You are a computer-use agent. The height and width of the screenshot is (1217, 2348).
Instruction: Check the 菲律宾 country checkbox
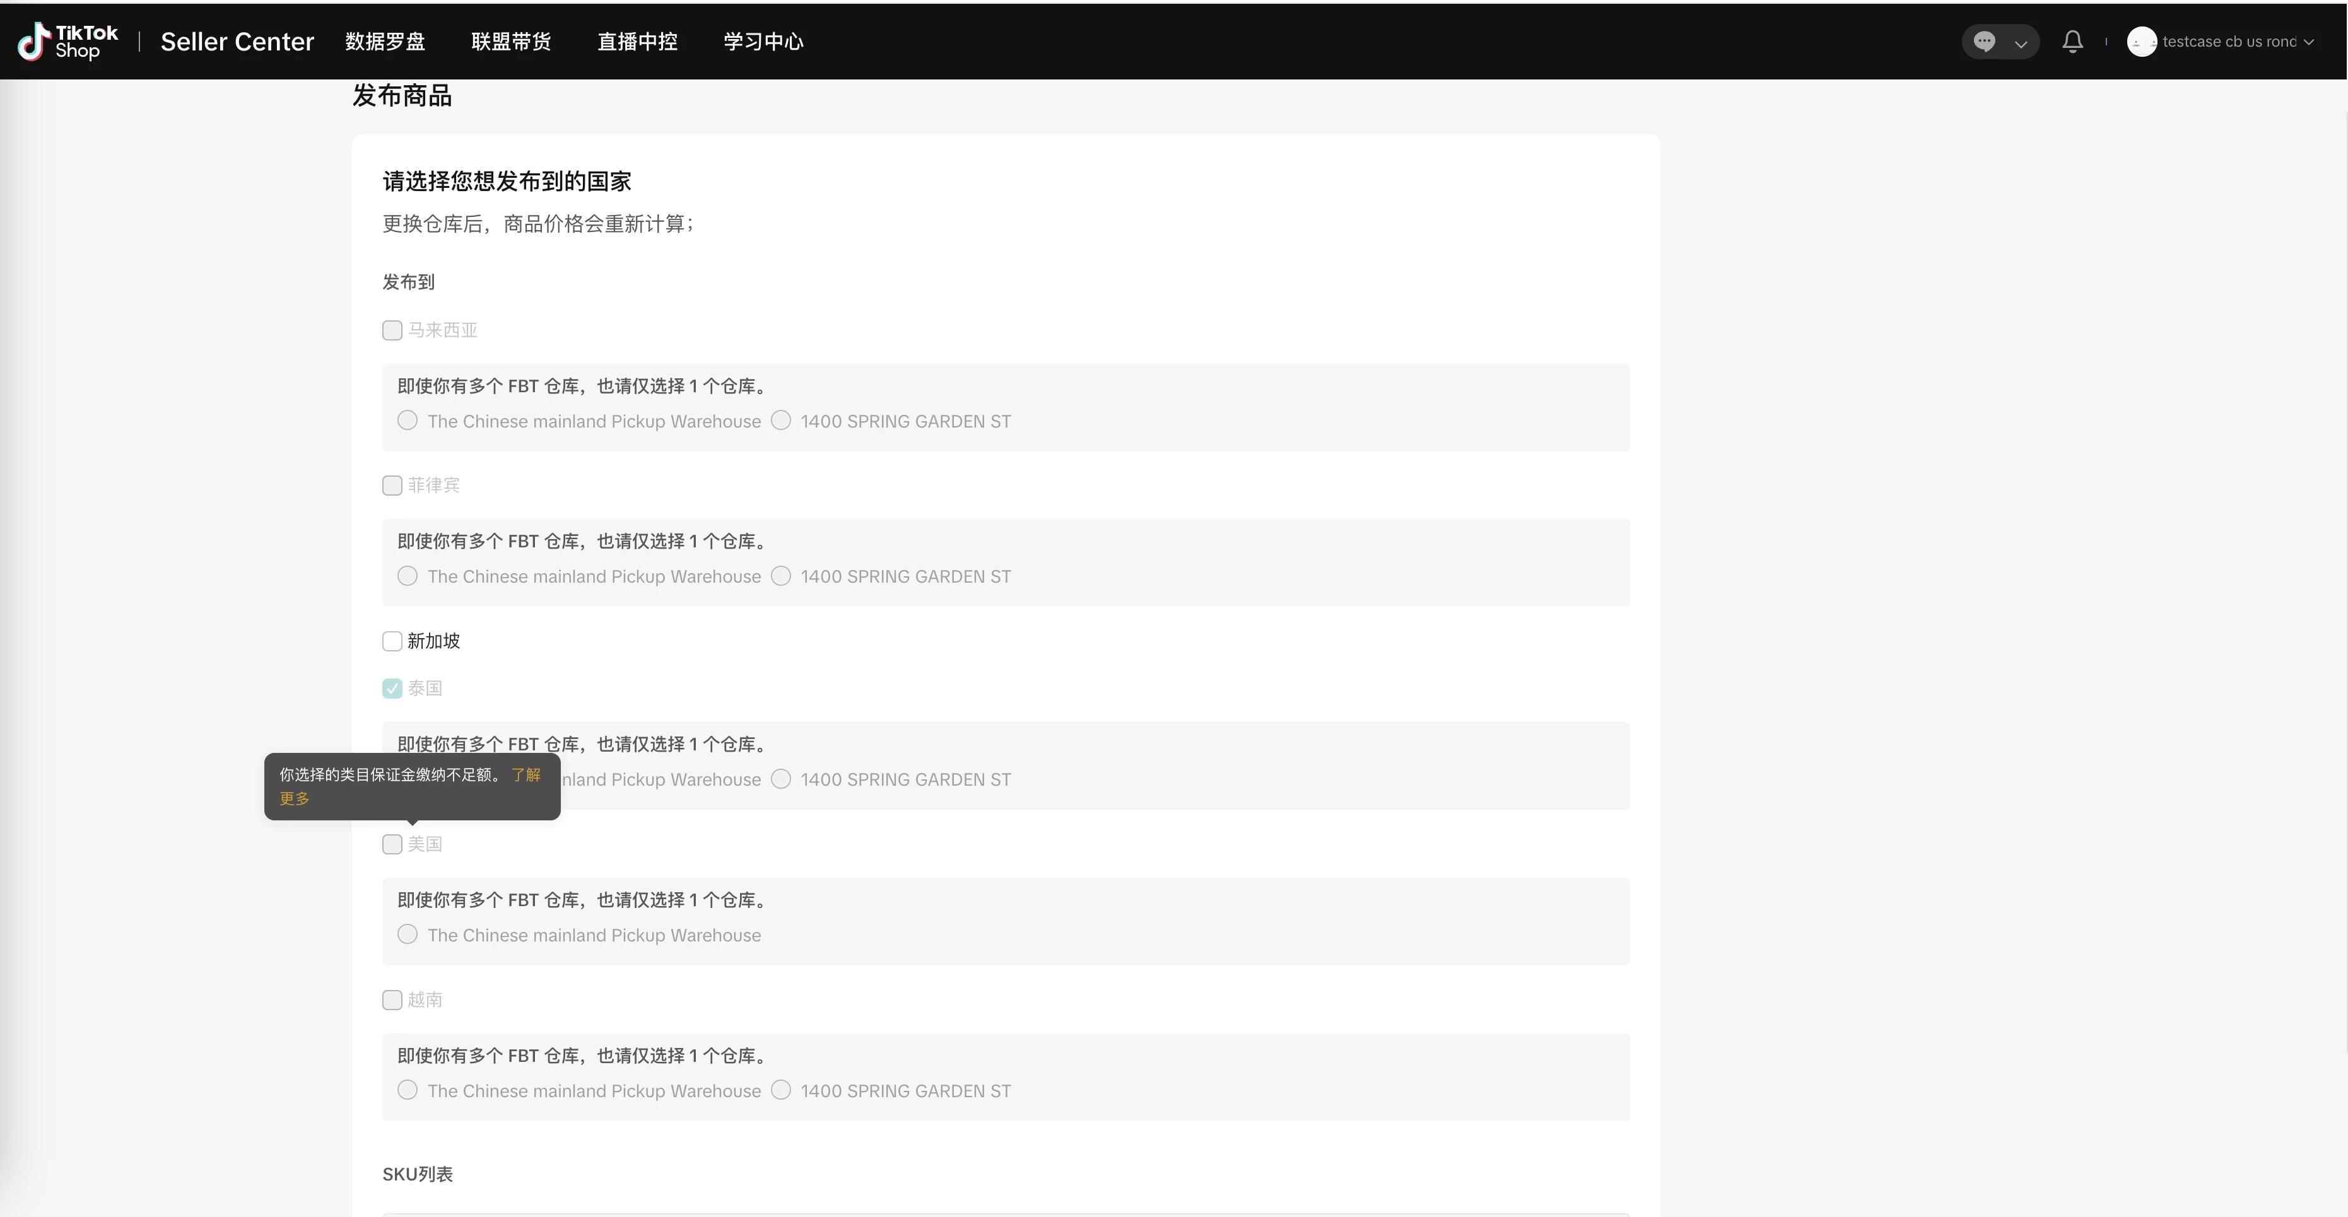pyautogui.click(x=392, y=485)
